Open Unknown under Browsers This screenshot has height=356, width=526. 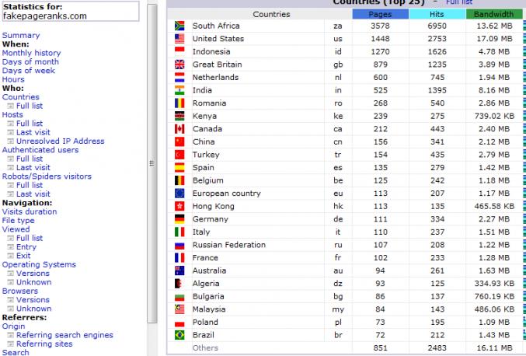[x=34, y=309]
